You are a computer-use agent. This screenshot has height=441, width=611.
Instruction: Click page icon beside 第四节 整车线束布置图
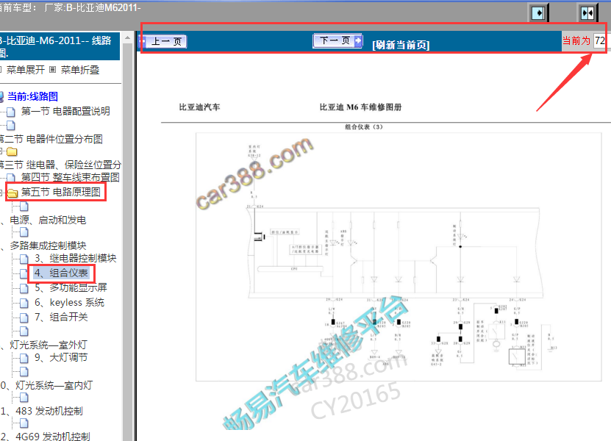tap(11, 179)
